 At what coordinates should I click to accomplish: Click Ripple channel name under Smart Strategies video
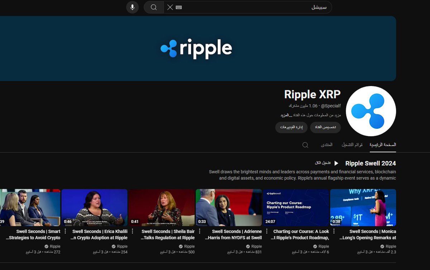55,246
